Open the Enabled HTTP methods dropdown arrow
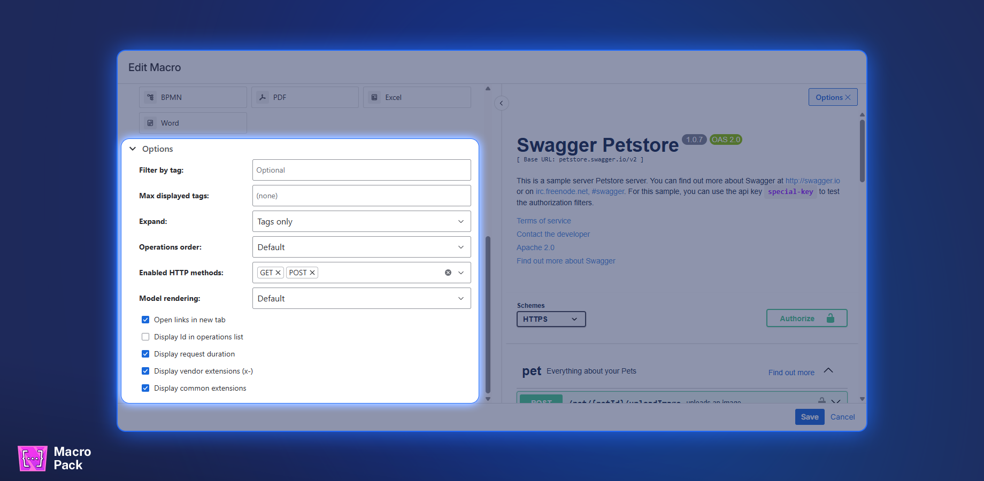The width and height of the screenshot is (984, 481). 461,273
